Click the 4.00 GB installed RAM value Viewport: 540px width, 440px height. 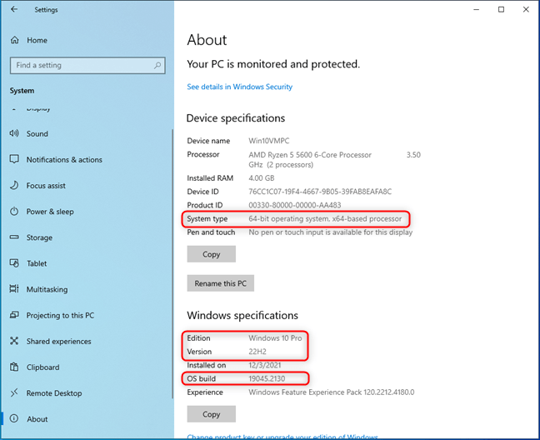pyautogui.click(x=262, y=178)
